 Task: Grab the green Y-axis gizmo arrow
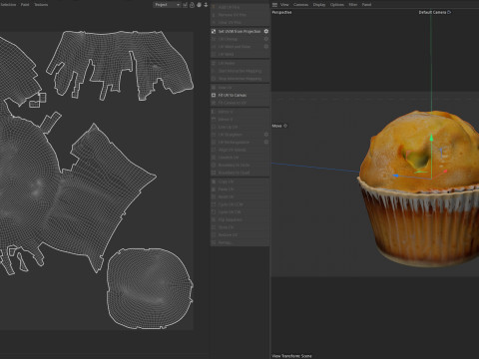431,138
